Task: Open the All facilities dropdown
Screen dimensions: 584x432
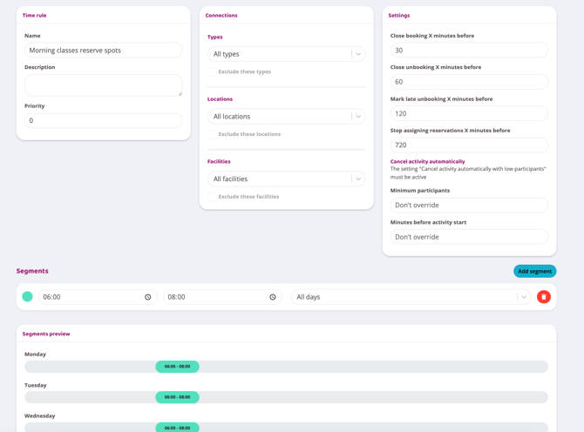Action: pos(286,179)
